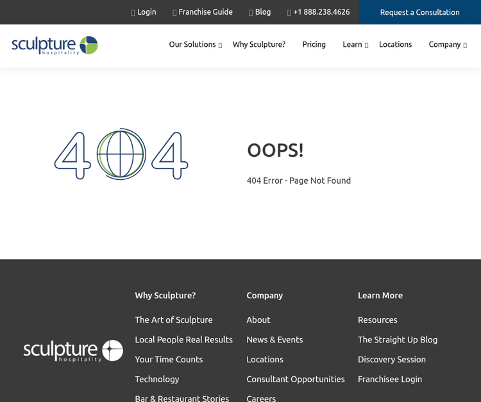Viewport: 481px width, 402px height.
Task: Click the white Sculpture footer logo
Action: pyautogui.click(x=73, y=351)
